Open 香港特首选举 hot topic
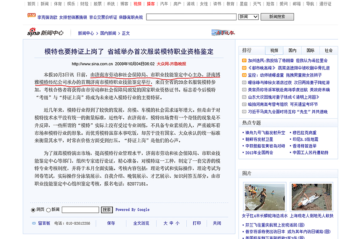 [305, 146]
